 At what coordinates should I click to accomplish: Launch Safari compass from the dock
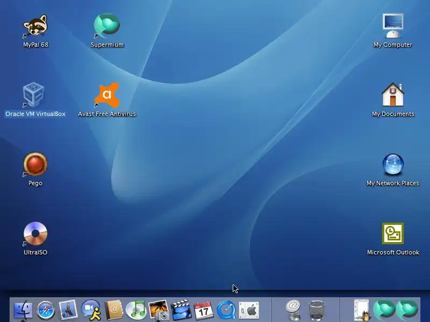[46, 310]
